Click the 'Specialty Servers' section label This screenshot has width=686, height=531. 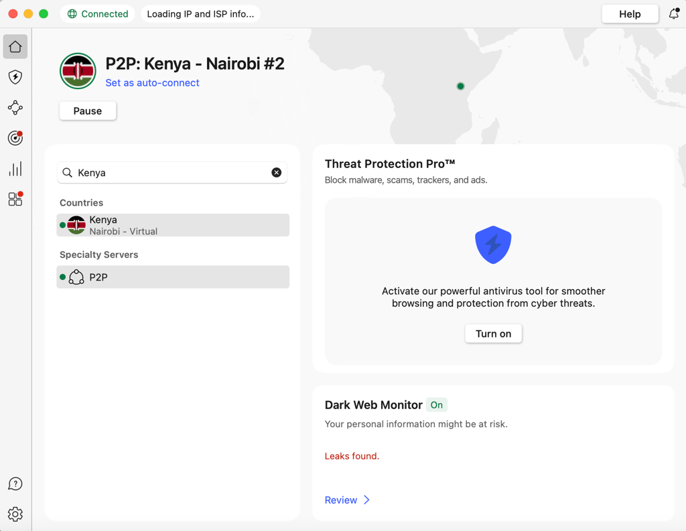[99, 254]
